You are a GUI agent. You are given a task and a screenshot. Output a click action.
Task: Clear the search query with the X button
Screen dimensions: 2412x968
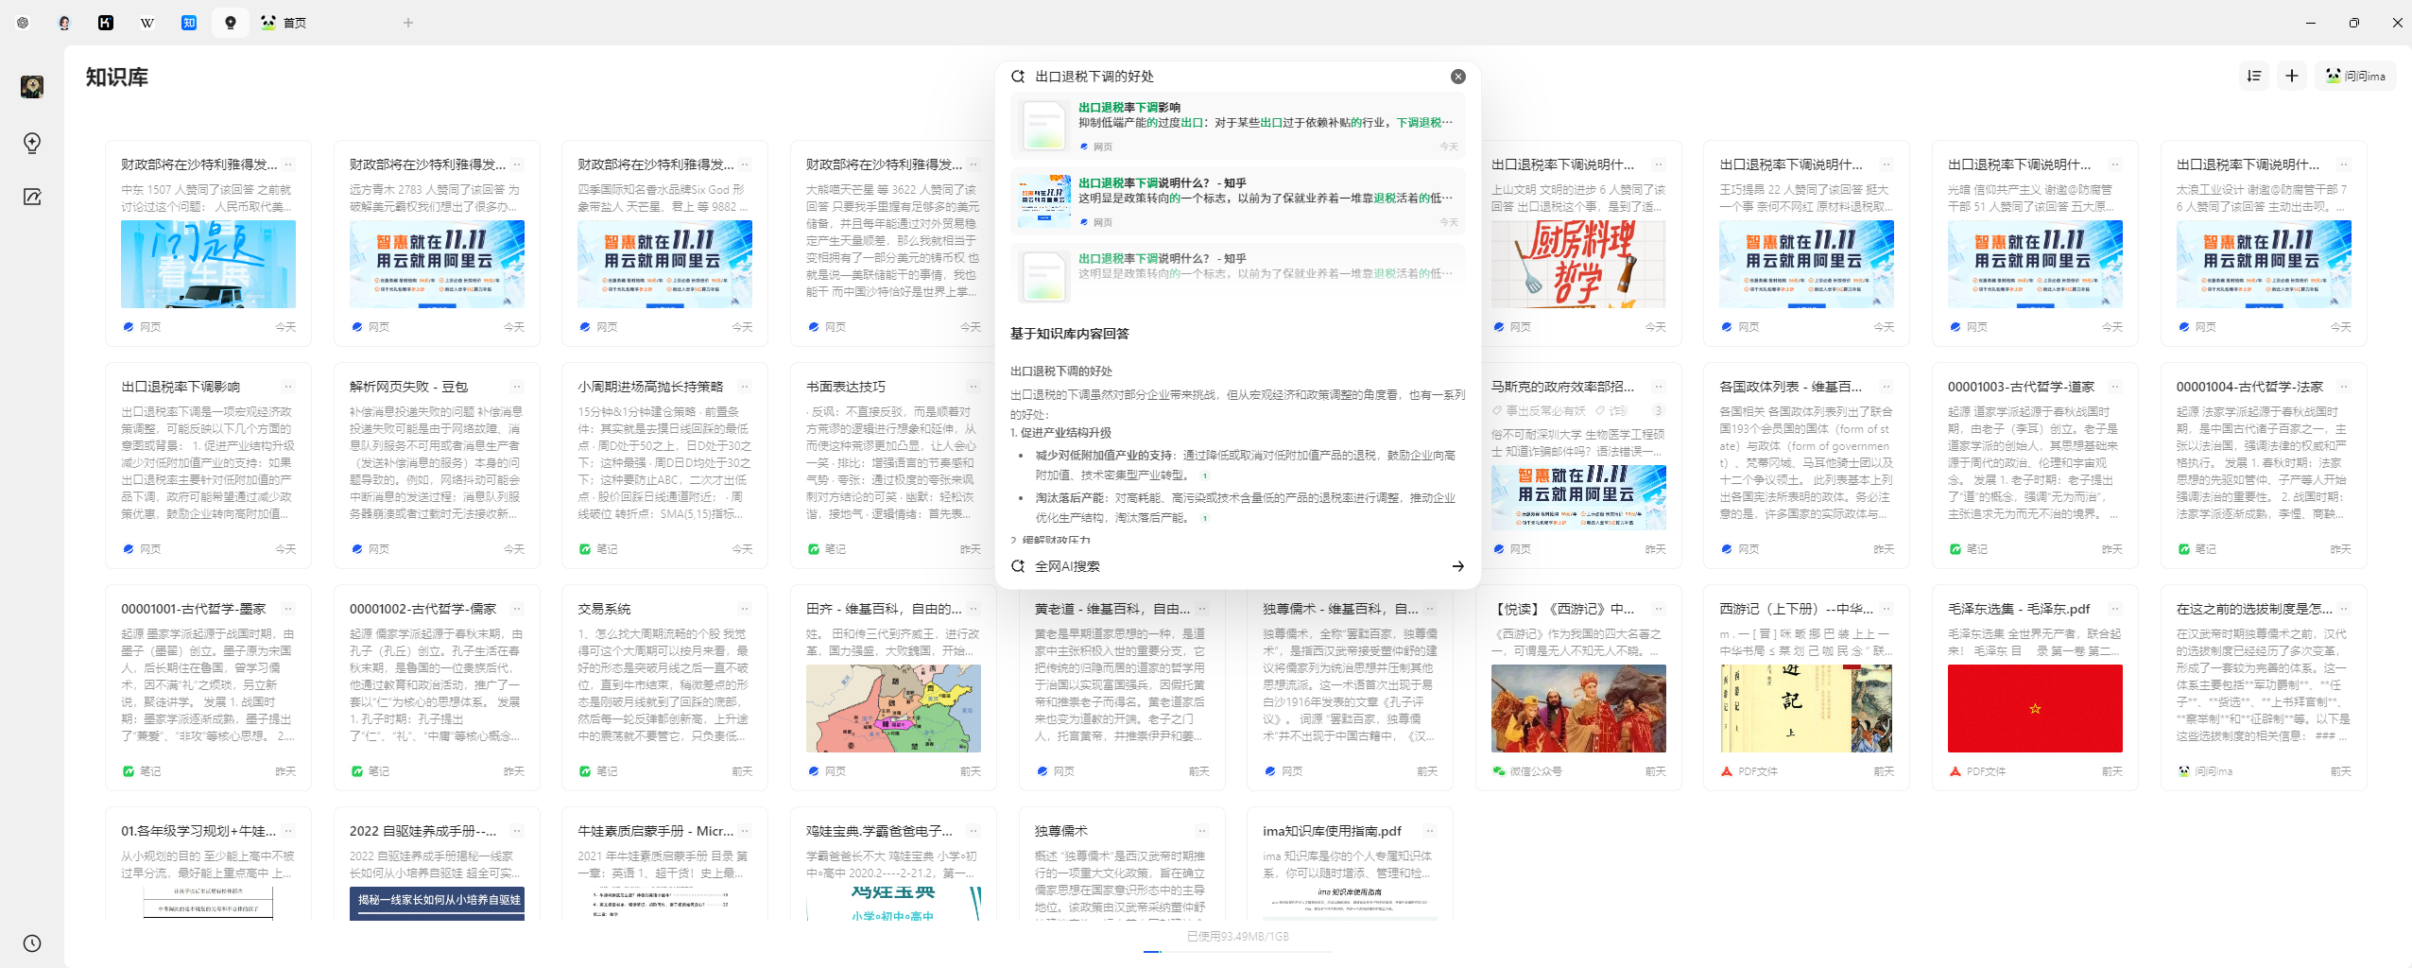(x=1457, y=77)
